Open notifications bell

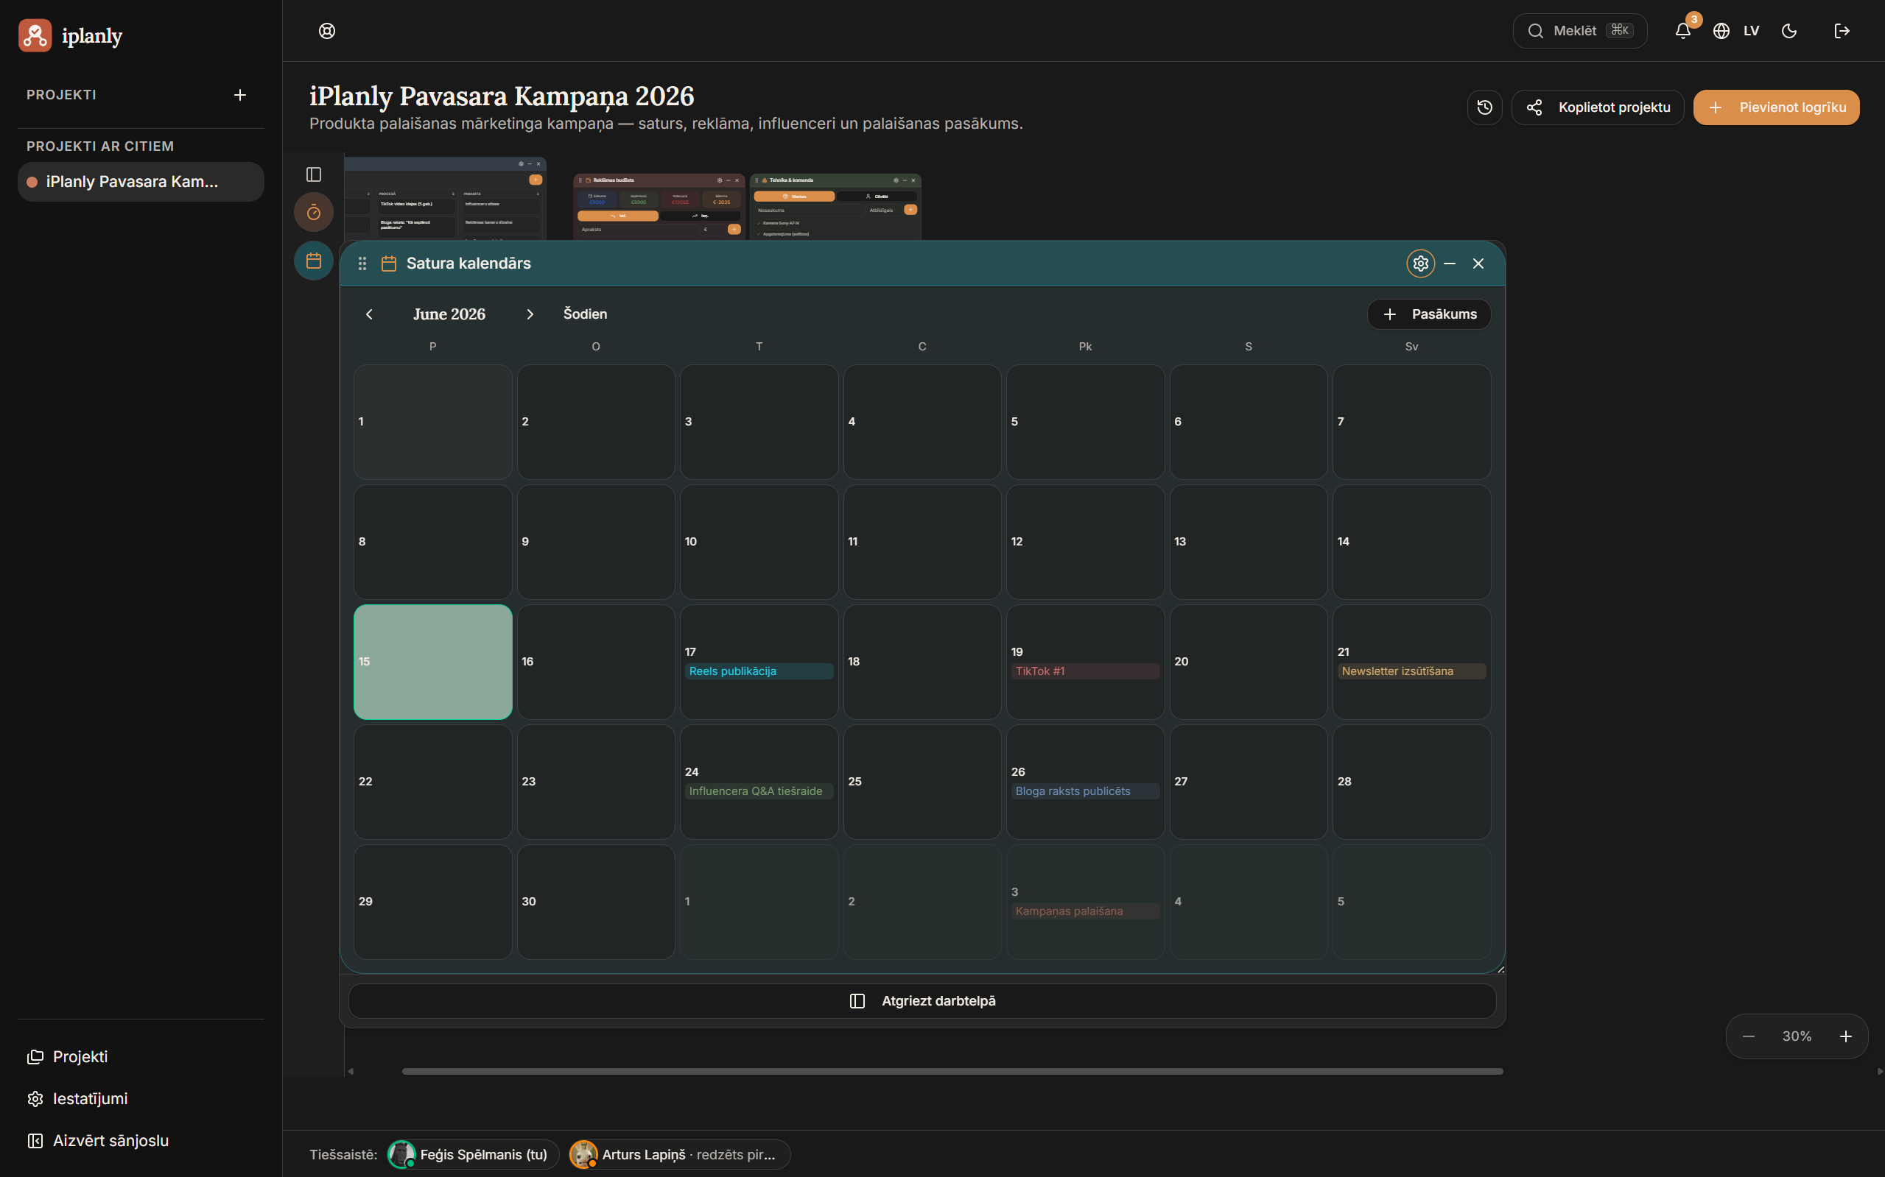click(x=1682, y=30)
